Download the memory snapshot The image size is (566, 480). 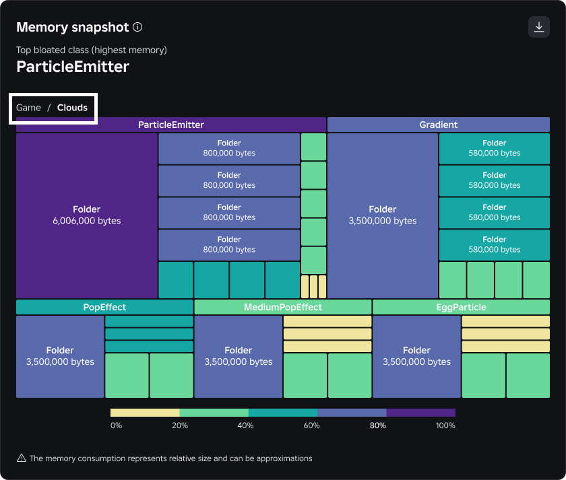click(x=539, y=27)
